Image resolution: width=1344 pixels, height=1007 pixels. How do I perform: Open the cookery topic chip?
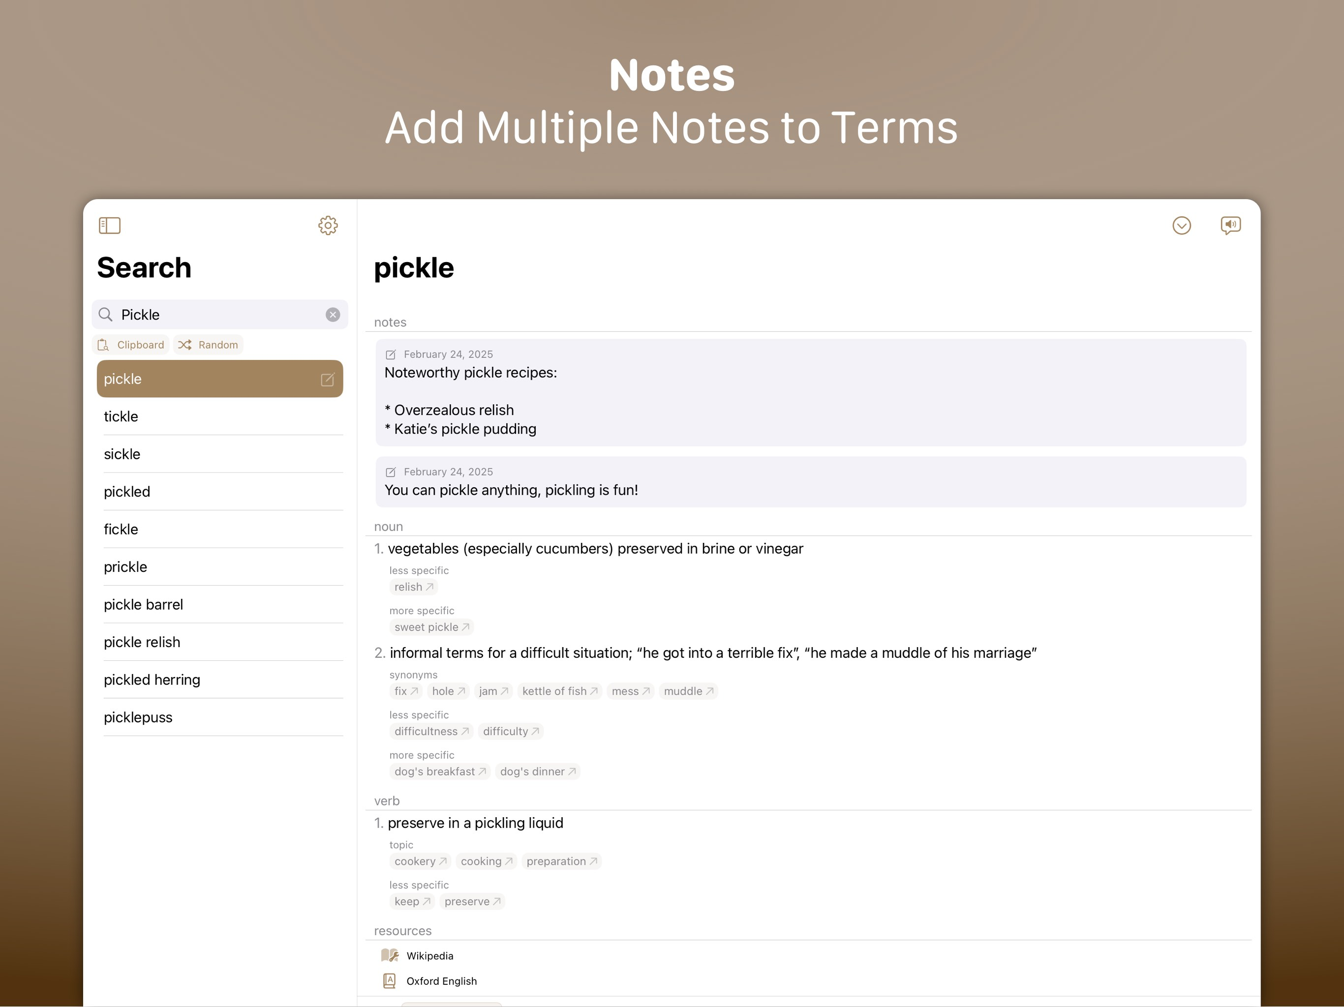click(420, 861)
